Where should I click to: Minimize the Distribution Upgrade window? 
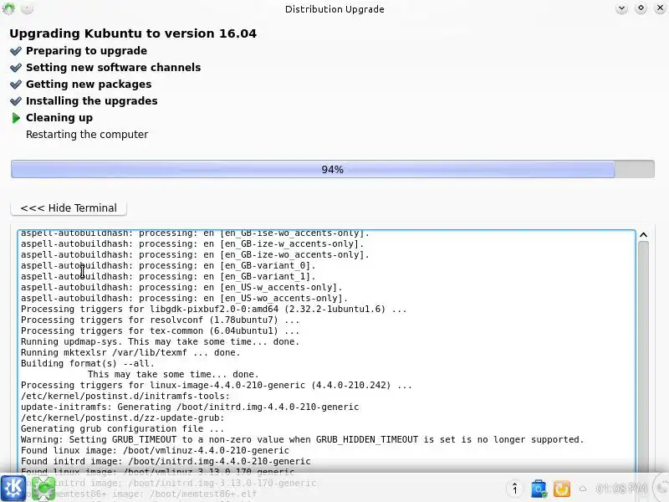point(621,8)
